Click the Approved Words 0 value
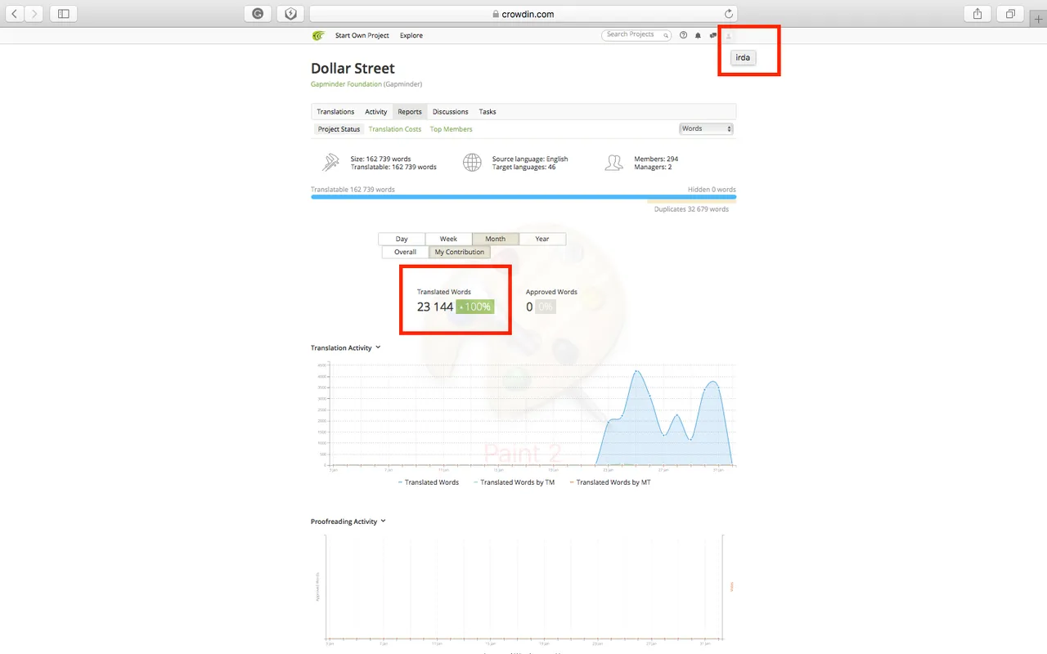The width and height of the screenshot is (1047, 654). (529, 307)
